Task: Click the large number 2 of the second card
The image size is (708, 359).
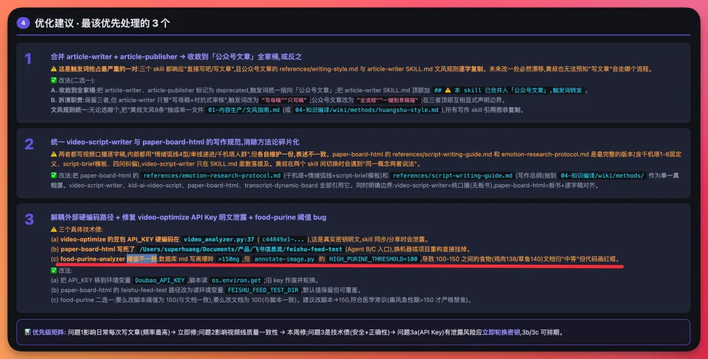Action: tap(29, 144)
